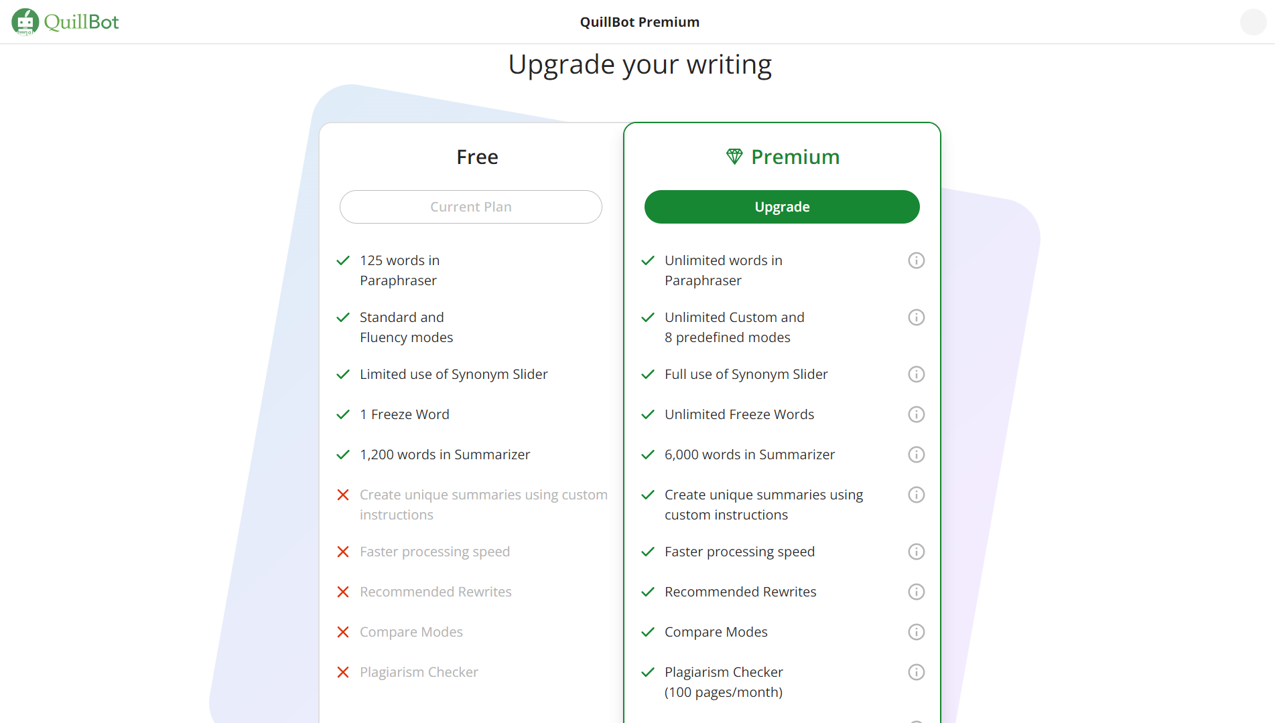View info for Recommended Rewrites
This screenshot has height=723, width=1275.
pos(916,592)
